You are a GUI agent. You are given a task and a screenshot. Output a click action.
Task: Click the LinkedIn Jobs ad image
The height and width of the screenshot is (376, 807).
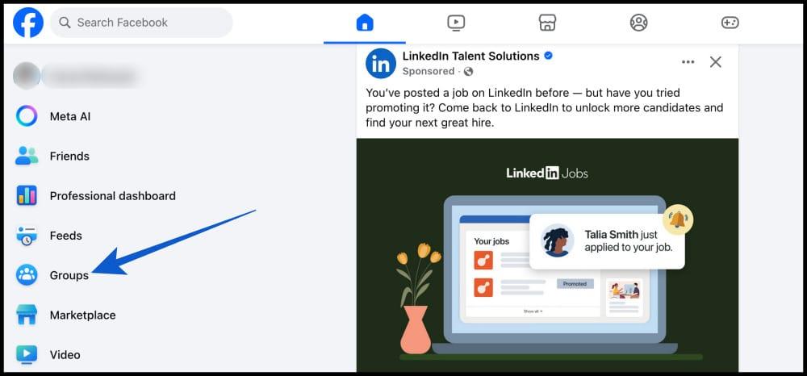click(x=547, y=255)
